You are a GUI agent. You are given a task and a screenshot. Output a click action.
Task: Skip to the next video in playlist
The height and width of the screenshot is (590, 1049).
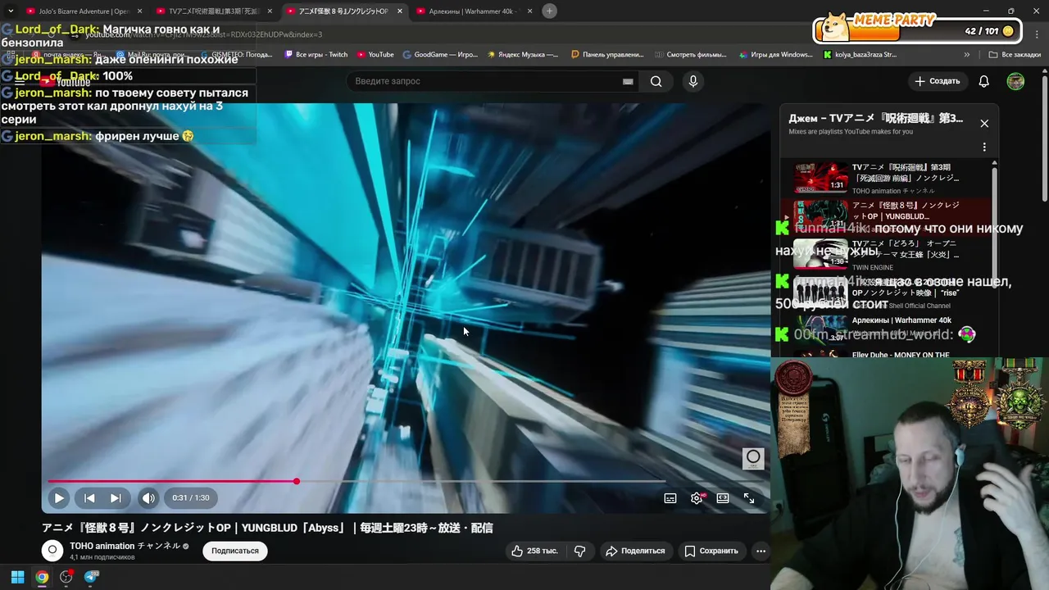pyautogui.click(x=116, y=497)
